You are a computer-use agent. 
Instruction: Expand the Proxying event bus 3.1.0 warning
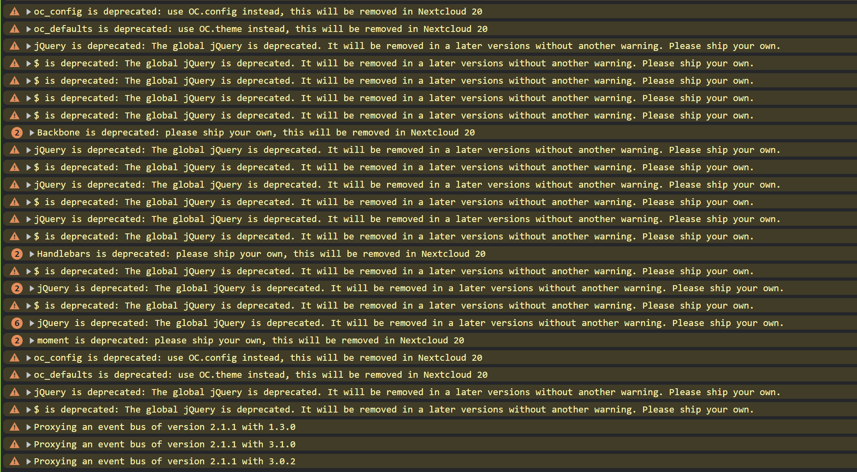(28, 444)
